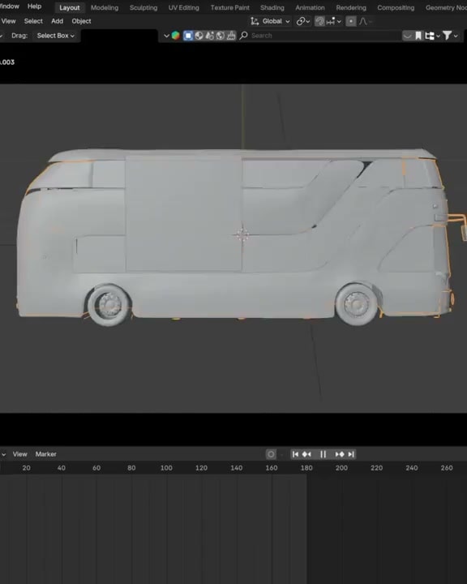This screenshot has width=467, height=584.
Task: Open display mode dropdown beside bookmark
Action: click(x=432, y=36)
